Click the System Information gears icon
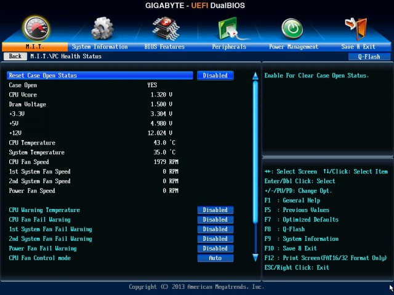 [102, 28]
